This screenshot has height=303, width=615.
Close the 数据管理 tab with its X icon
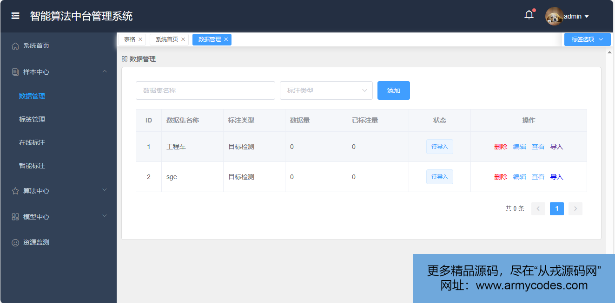pyautogui.click(x=226, y=39)
